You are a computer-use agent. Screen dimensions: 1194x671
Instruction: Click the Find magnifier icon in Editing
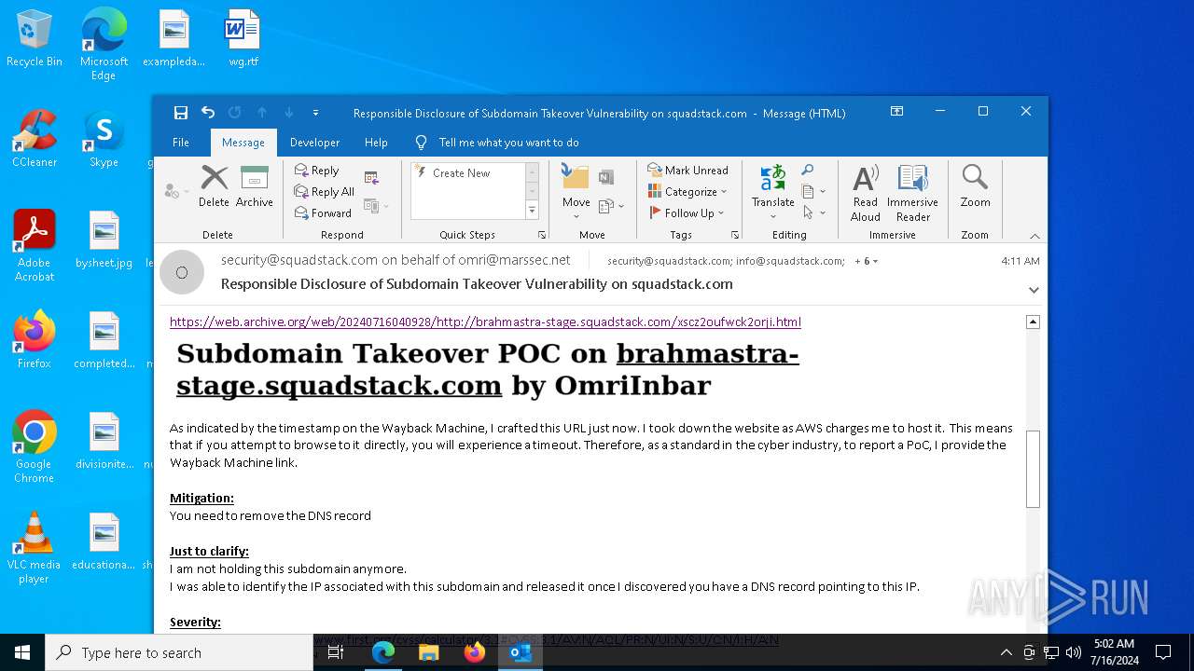coord(808,170)
